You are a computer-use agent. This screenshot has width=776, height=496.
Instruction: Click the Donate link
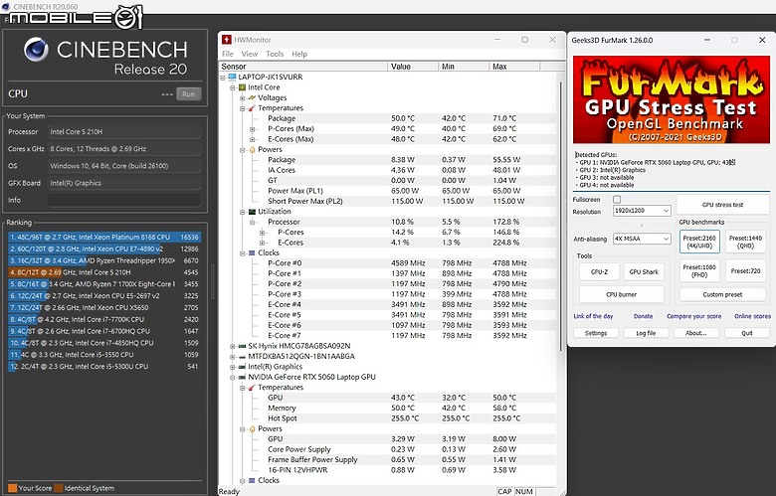[643, 316]
